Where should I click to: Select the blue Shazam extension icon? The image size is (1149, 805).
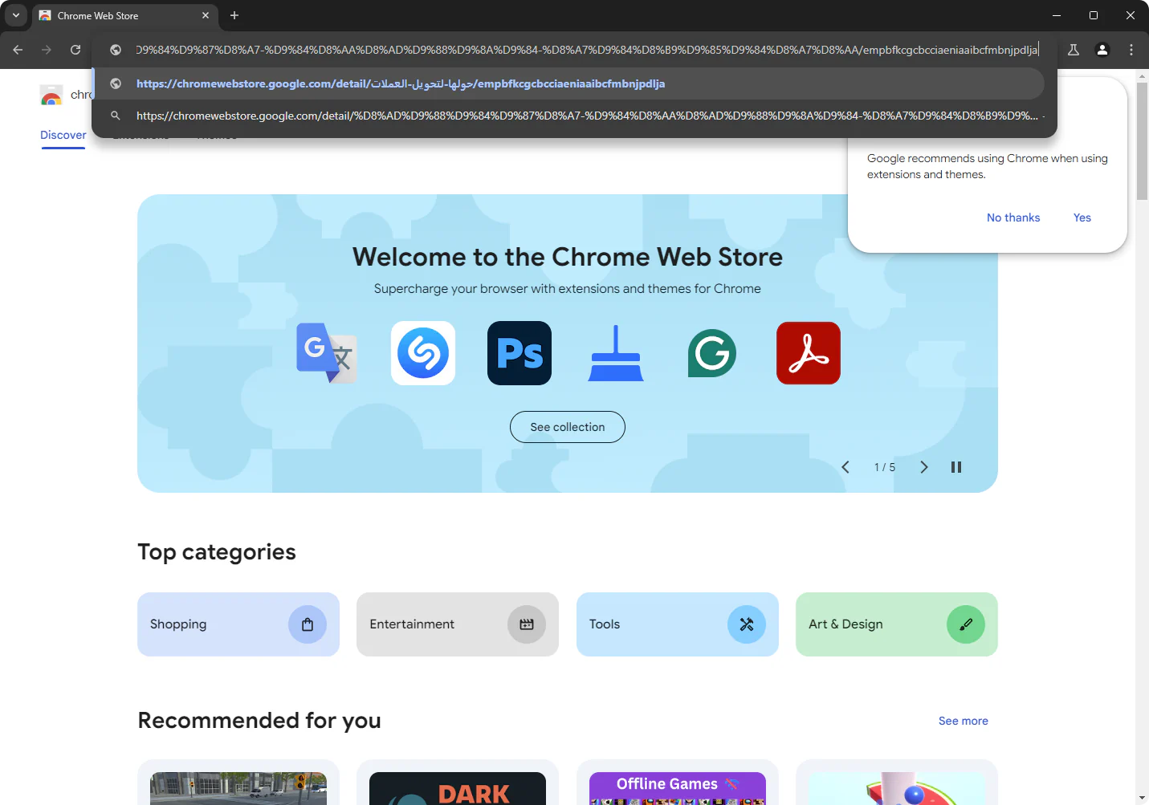coord(423,353)
